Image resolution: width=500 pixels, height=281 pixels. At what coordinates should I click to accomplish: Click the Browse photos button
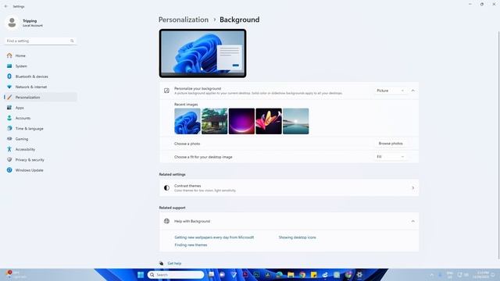(x=391, y=144)
